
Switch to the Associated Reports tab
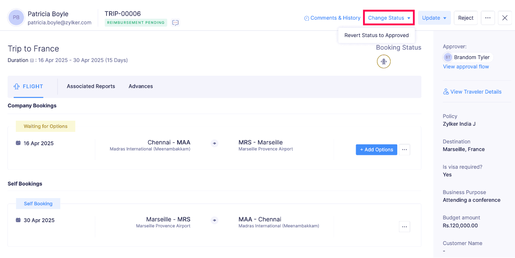91,87
